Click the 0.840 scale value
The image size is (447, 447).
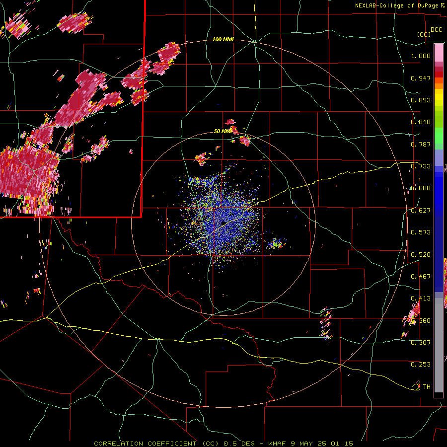pyautogui.click(x=421, y=122)
